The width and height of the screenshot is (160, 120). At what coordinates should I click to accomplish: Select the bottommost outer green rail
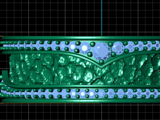[x=81, y=101]
